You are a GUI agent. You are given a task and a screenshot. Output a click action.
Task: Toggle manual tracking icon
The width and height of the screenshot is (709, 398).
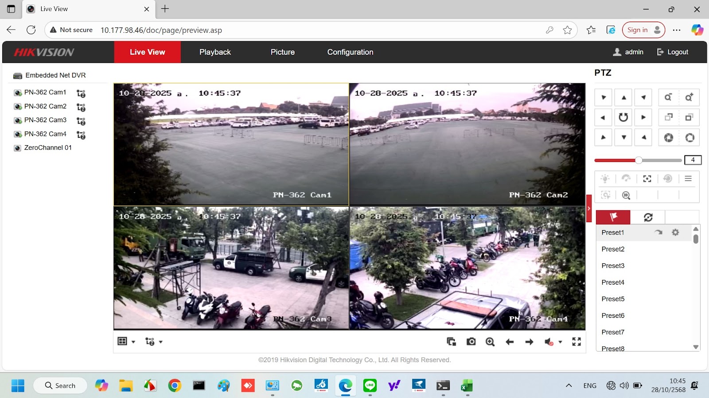pos(605,195)
